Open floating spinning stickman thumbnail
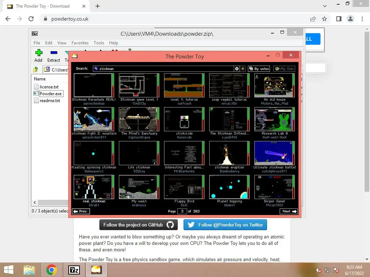The height and width of the screenshot is (277, 370). [x=94, y=153]
